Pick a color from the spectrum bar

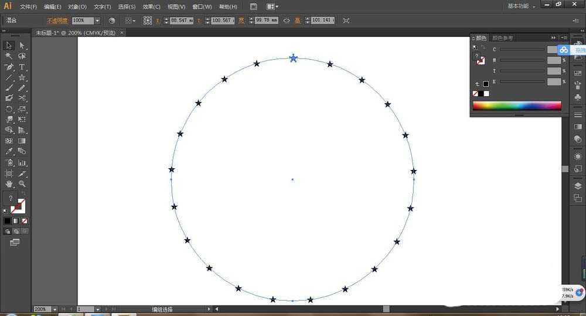point(517,106)
